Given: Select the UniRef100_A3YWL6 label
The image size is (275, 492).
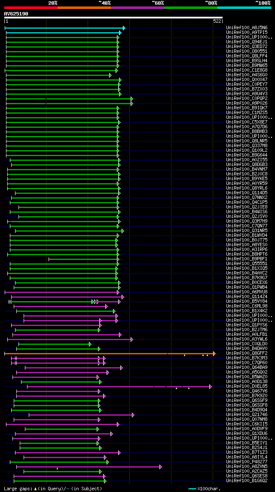Looking at the screenshot, I should pyautogui.click(x=247, y=339).
